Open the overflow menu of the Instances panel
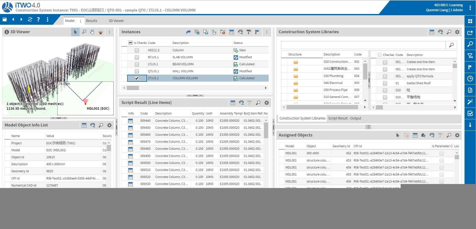 tap(267, 32)
